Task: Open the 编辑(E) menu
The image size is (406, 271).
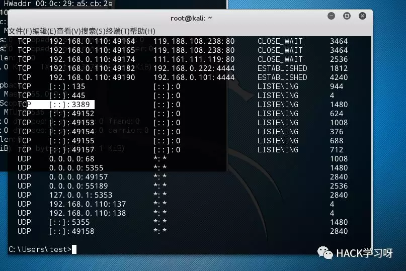Action: click(x=44, y=31)
